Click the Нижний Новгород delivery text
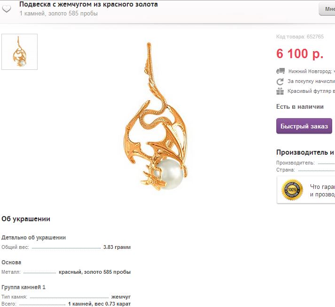Screen dimensions: 335x307 (x=312, y=71)
